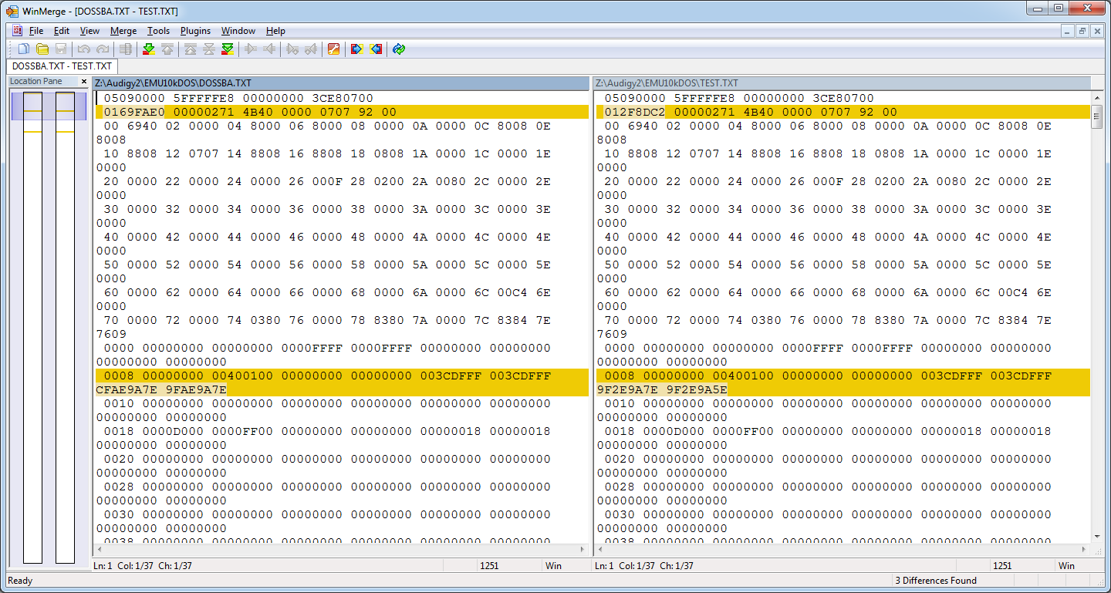Screen dimensions: 1111x593
Task: Click the New document toolbar icon
Action: (24, 49)
